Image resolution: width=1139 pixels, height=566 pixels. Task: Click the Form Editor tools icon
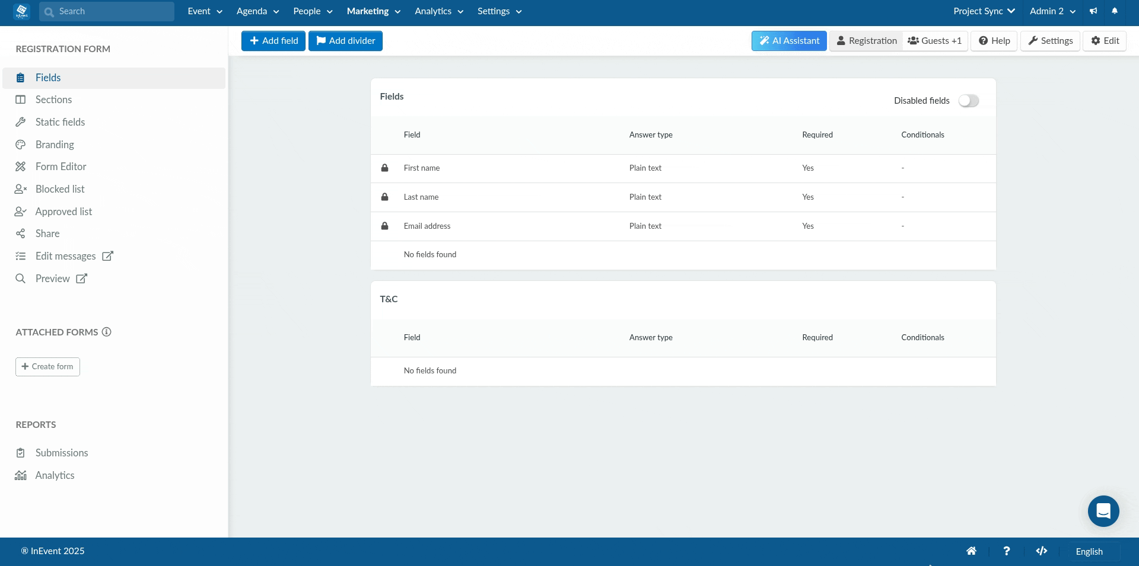click(21, 167)
